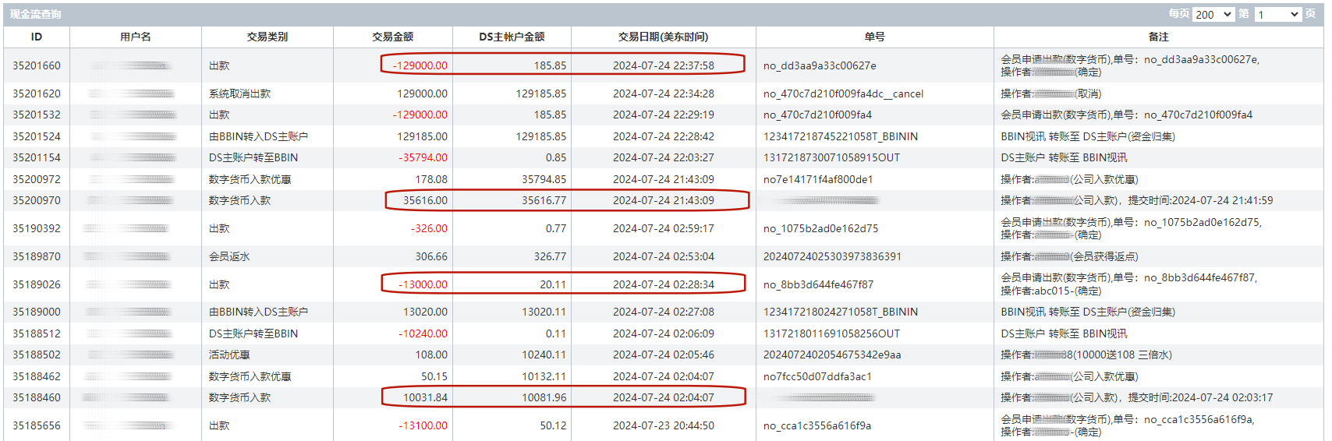1332x441 pixels.
Task: Click the 备注 column header
Action: coord(1158,37)
